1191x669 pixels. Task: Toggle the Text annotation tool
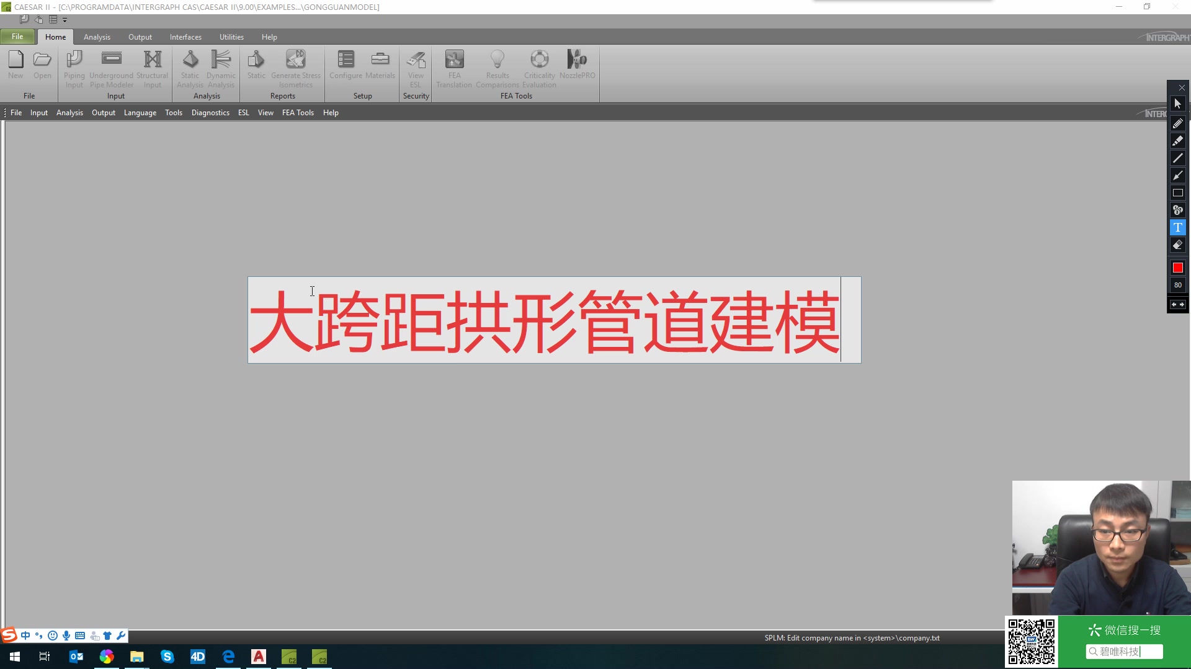click(1177, 227)
